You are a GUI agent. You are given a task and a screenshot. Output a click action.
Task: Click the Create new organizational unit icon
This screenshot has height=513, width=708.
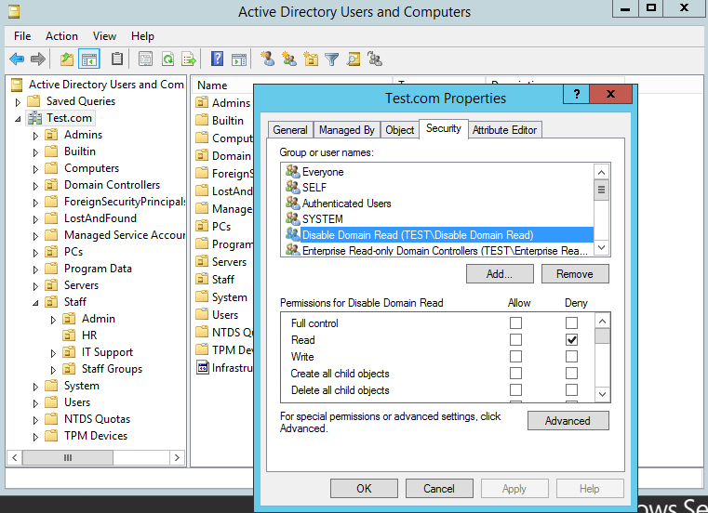pos(311,59)
